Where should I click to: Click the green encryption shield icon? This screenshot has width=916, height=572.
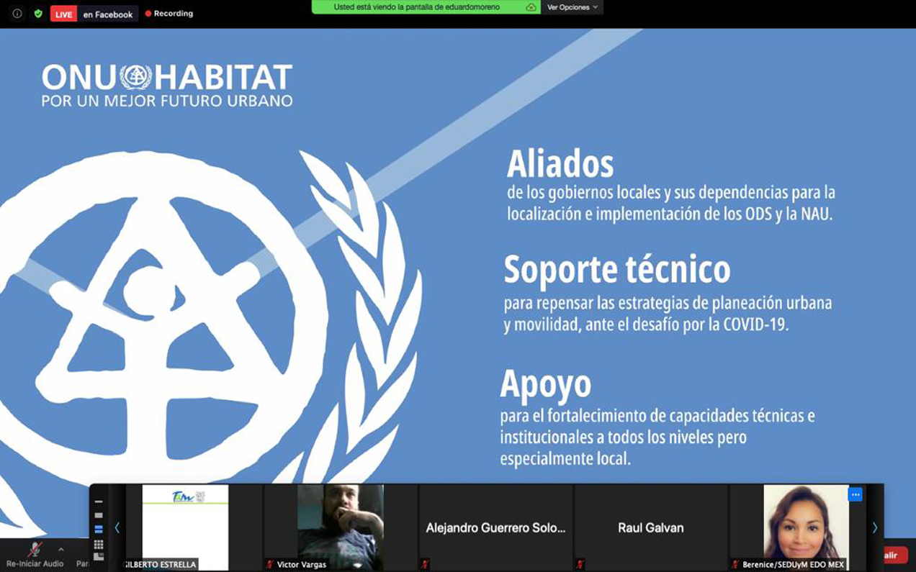pyautogui.click(x=38, y=14)
